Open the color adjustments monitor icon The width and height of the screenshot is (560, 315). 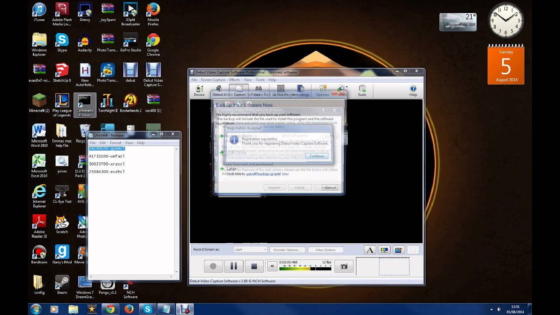[x=384, y=250]
